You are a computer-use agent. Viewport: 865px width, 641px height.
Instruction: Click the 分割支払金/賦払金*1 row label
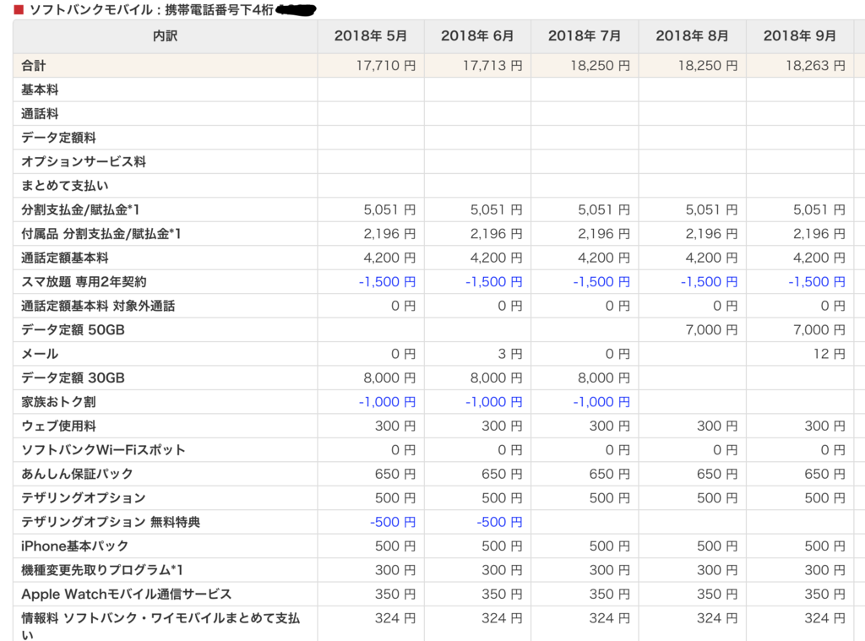pyautogui.click(x=80, y=209)
